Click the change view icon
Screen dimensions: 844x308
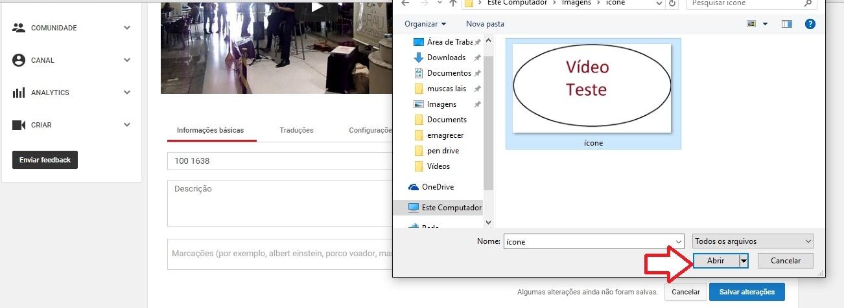751,24
